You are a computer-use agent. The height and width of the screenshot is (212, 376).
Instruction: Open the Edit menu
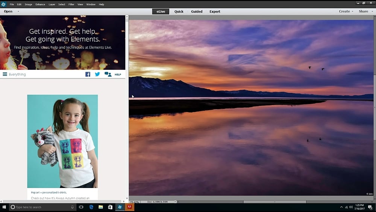[x=19, y=4]
